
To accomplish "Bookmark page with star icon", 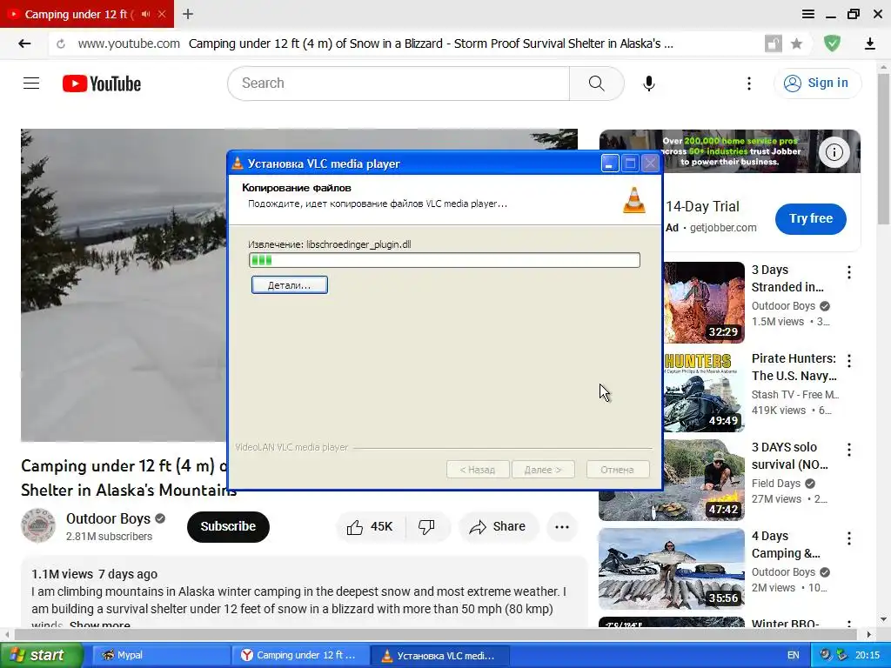I will coord(797,43).
